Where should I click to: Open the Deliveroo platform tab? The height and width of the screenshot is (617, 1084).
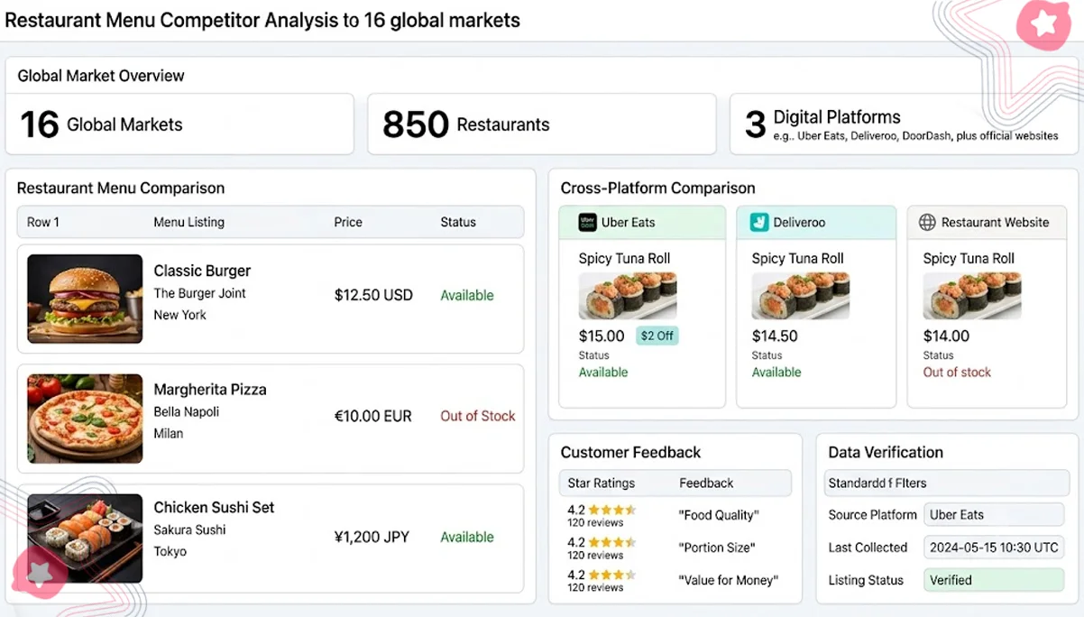[815, 222]
